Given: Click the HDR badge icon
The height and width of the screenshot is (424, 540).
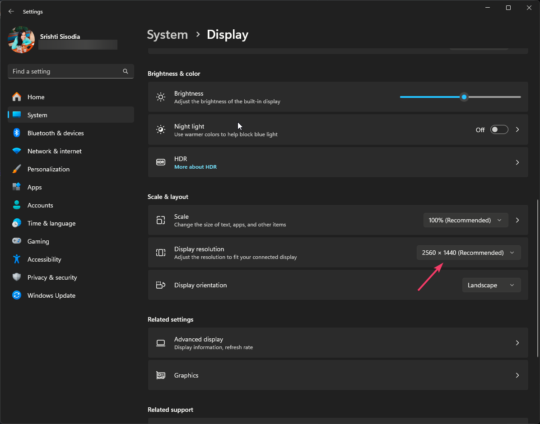Looking at the screenshot, I should [161, 162].
